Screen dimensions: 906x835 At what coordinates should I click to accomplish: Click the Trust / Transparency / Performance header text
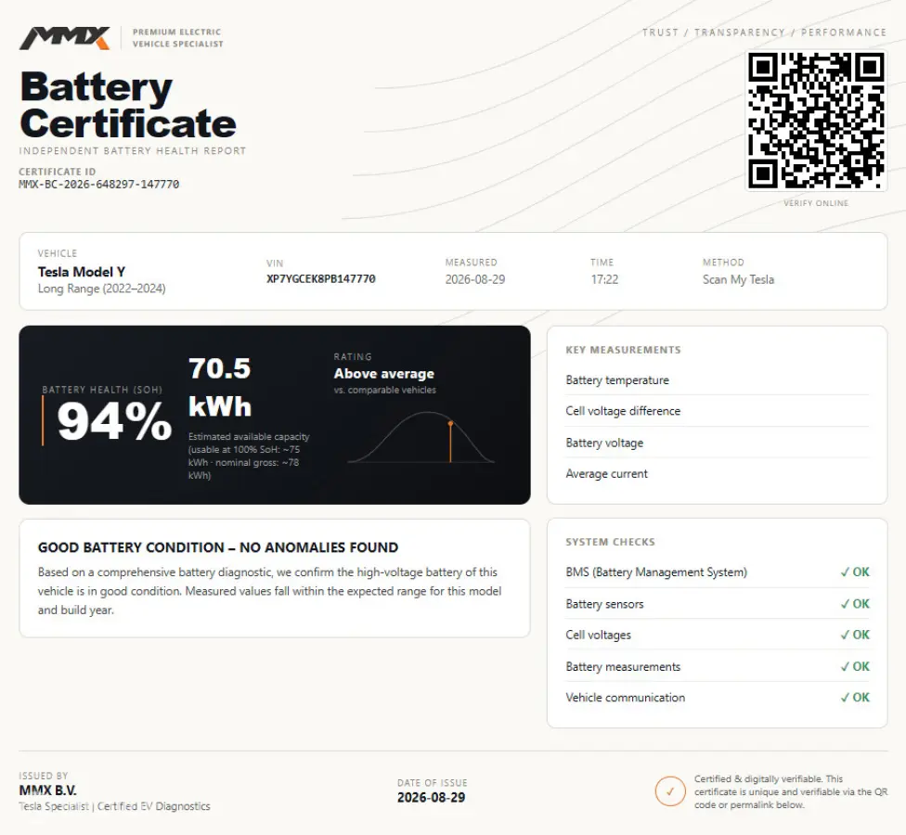[x=764, y=32]
